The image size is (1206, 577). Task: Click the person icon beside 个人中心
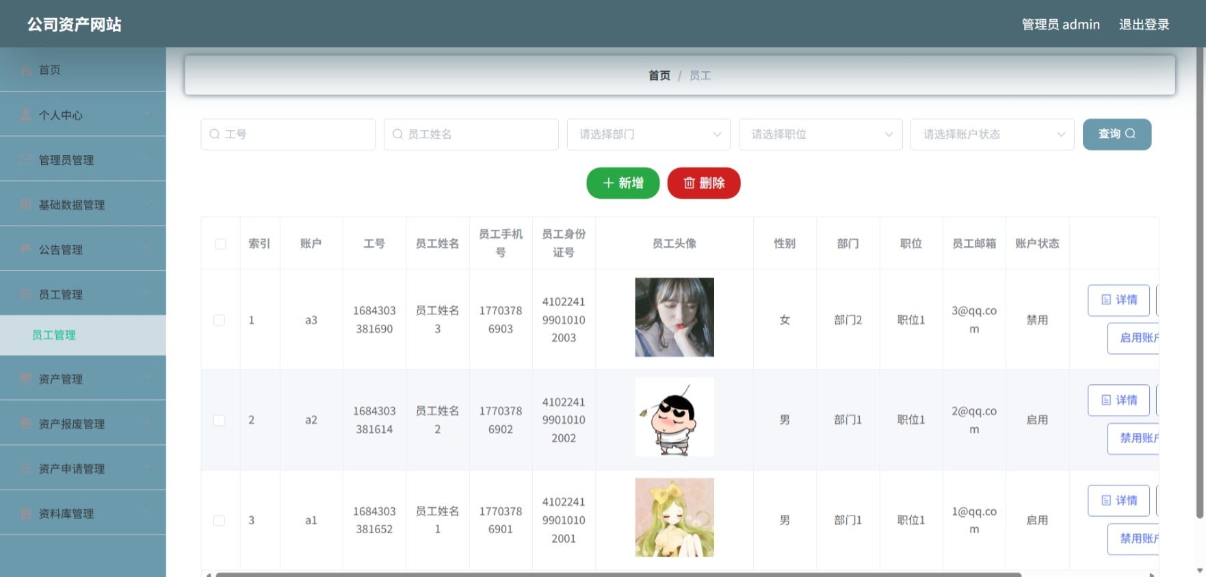[25, 115]
